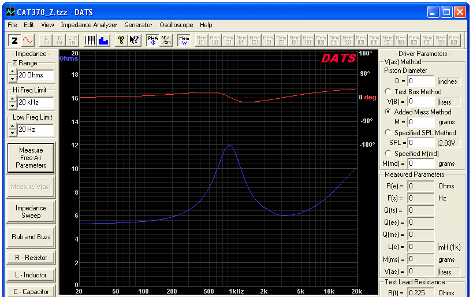Toggle the PHA phase display icon
Image resolution: width=473 pixels, height=297 pixels.
coord(153,40)
